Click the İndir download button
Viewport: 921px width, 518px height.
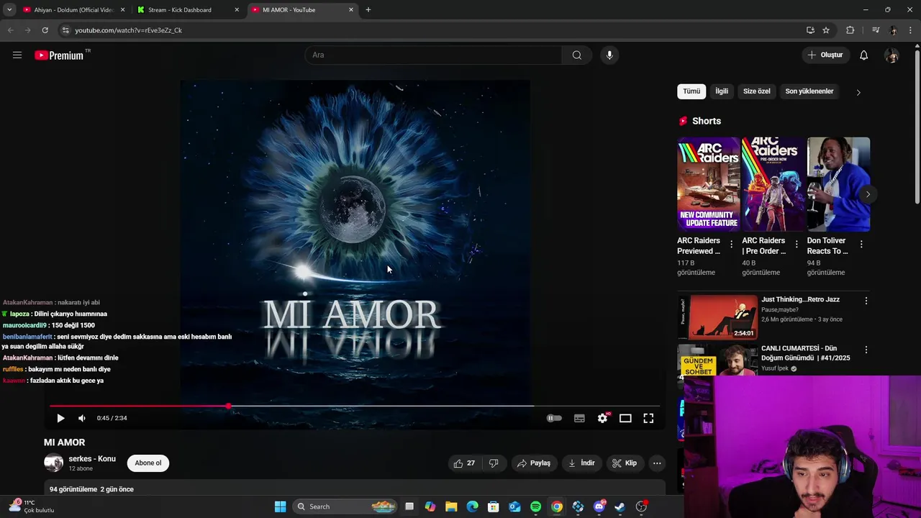(x=581, y=463)
